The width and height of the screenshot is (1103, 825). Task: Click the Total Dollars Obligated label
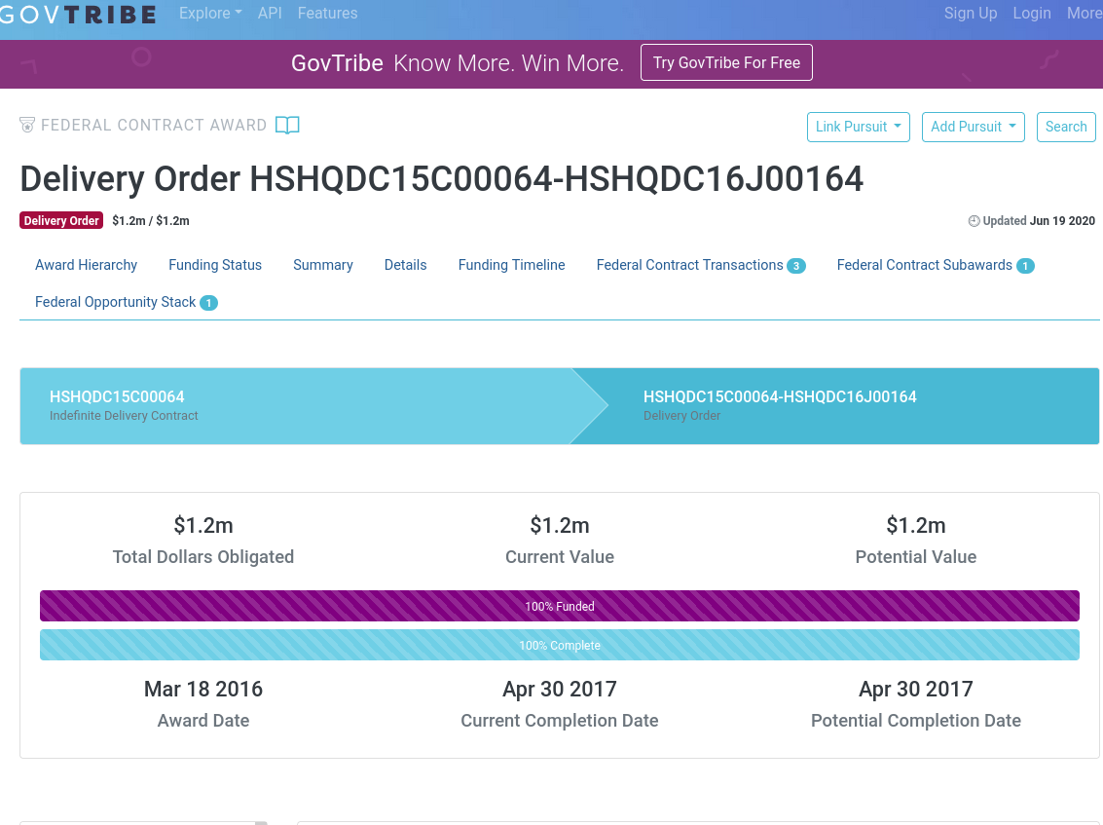[x=203, y=557]
